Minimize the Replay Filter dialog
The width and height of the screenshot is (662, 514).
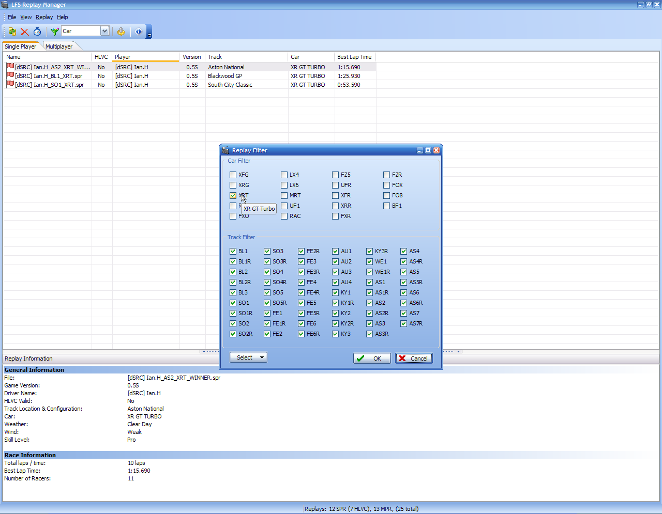(x=420, y=150)
